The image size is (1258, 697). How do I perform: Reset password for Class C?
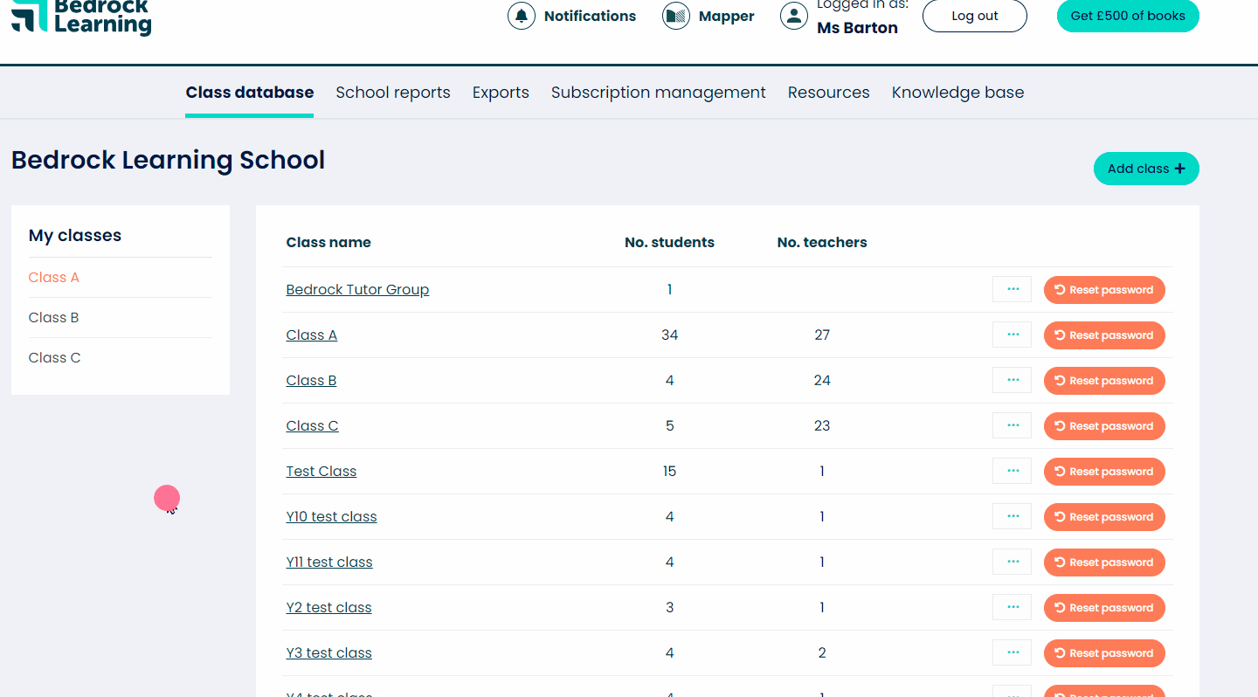click(1104, 426)
